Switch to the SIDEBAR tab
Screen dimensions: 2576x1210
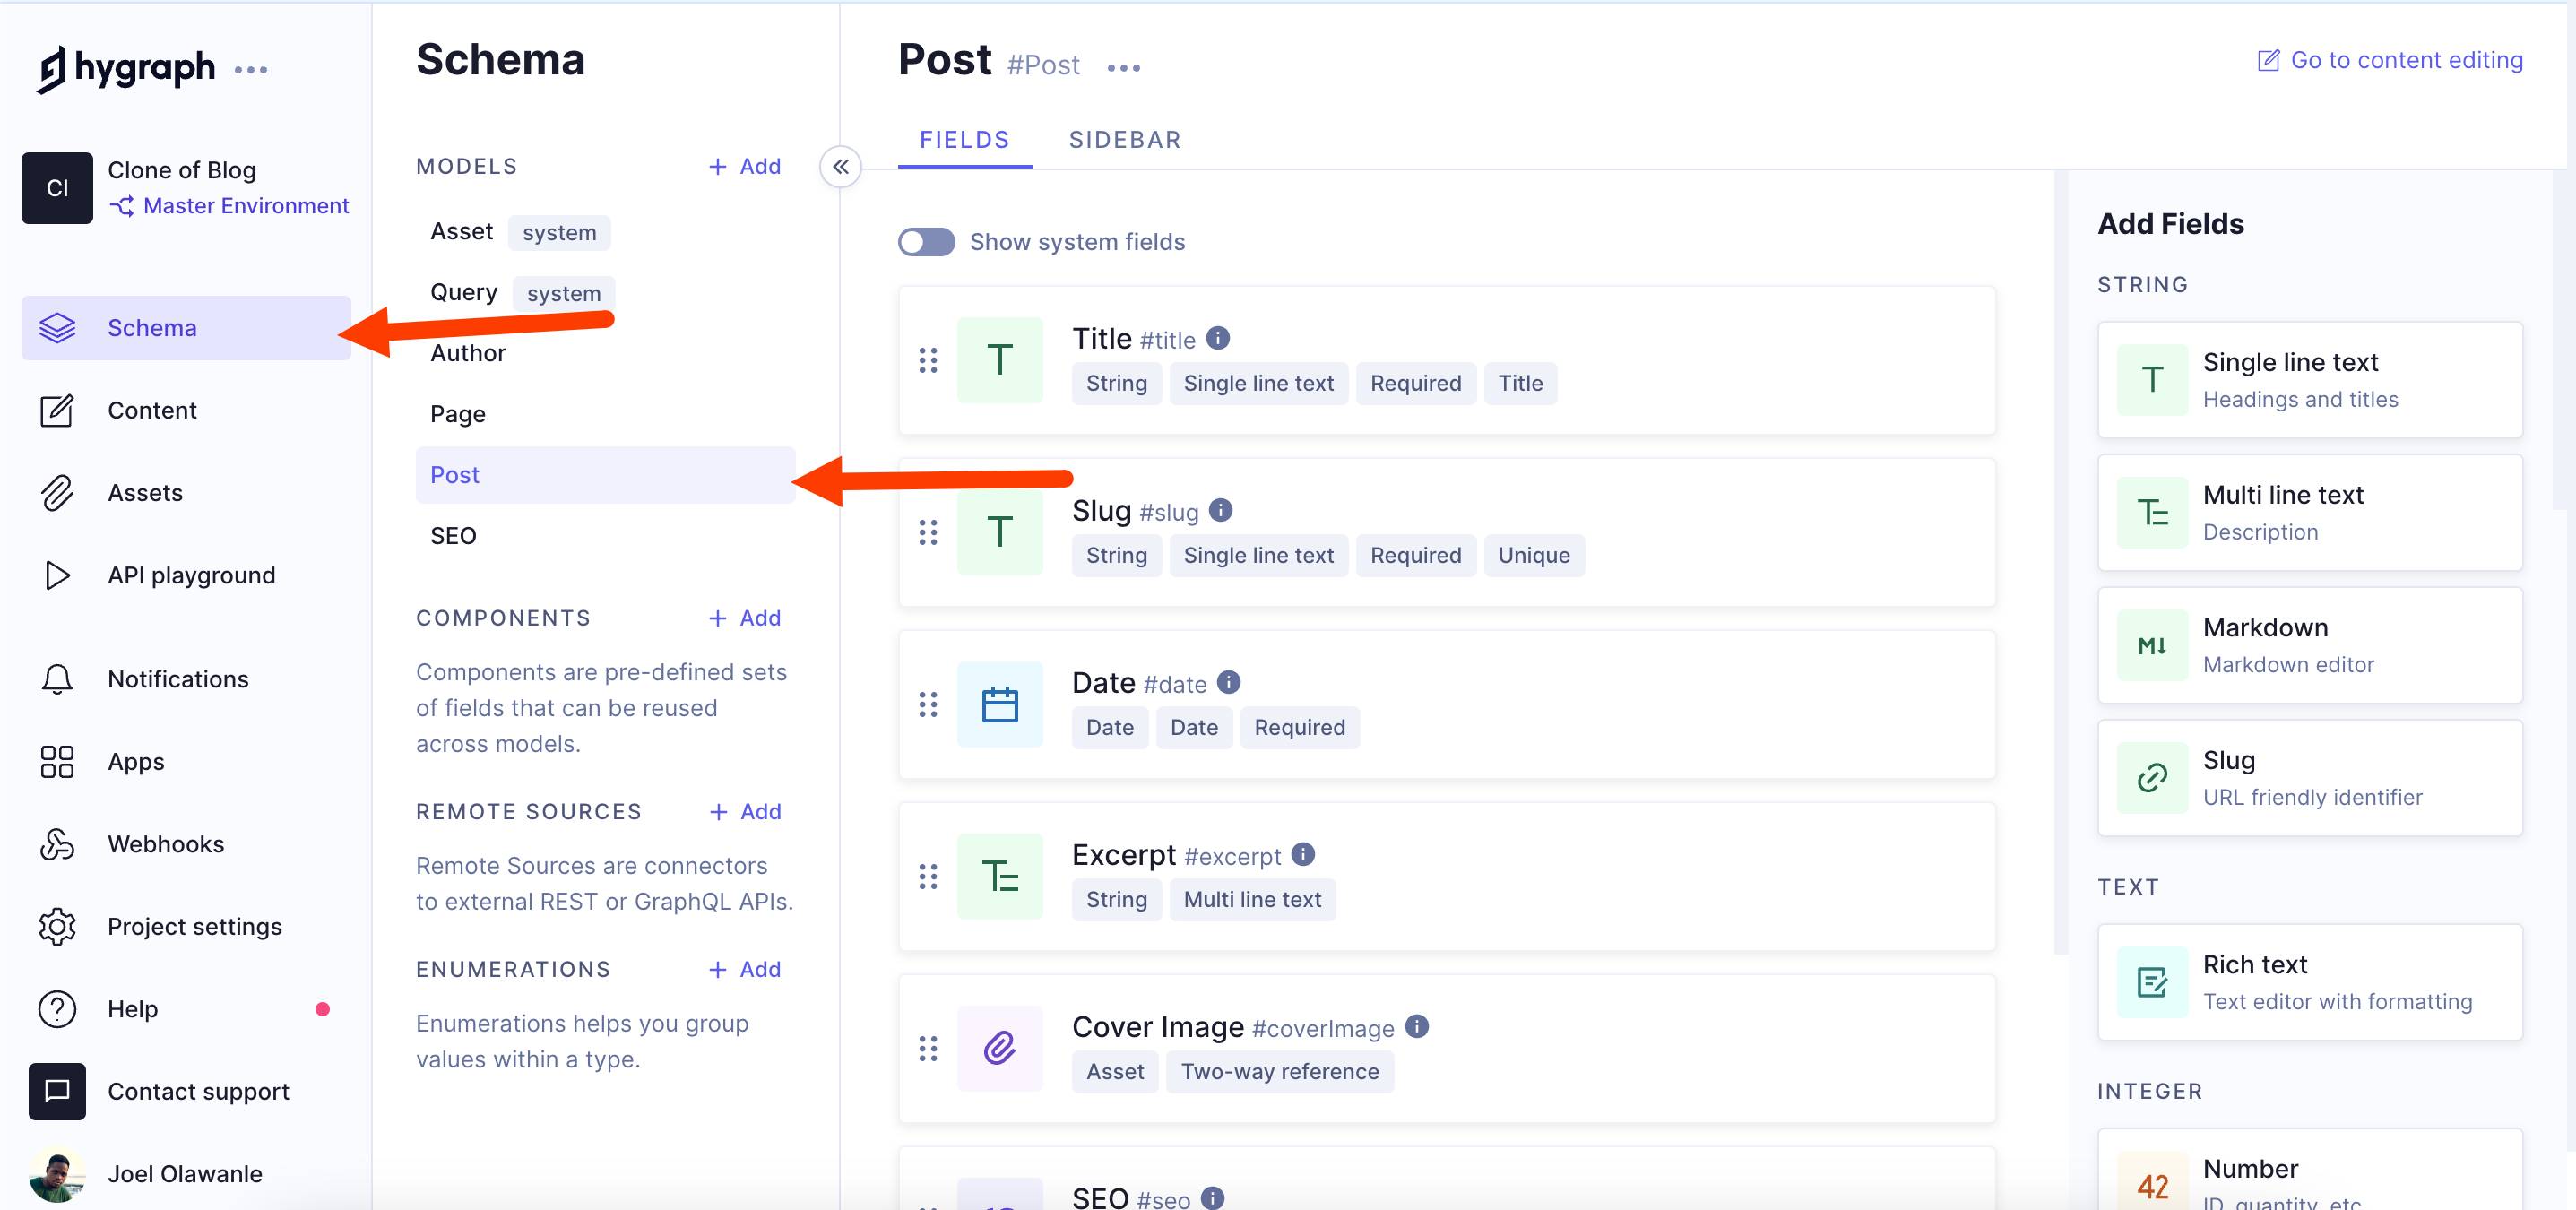[x=1124, y=139]
